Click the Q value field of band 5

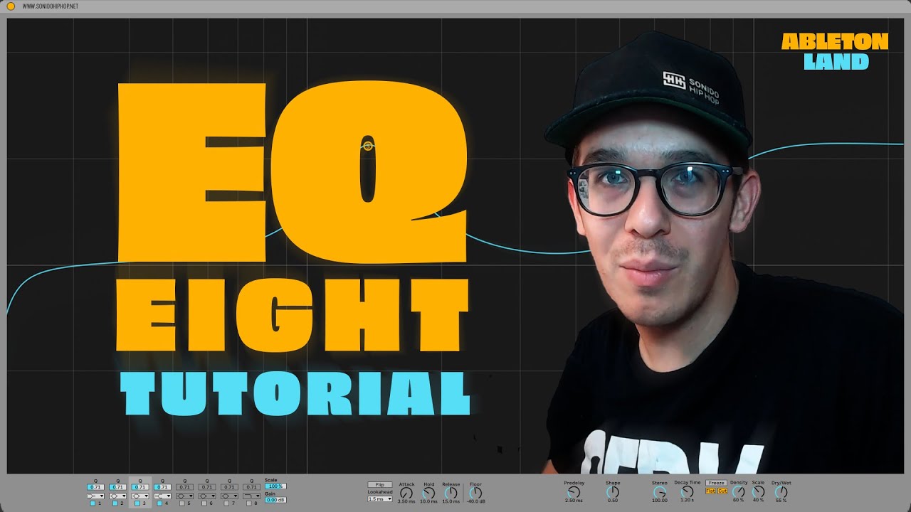[184, 487]
